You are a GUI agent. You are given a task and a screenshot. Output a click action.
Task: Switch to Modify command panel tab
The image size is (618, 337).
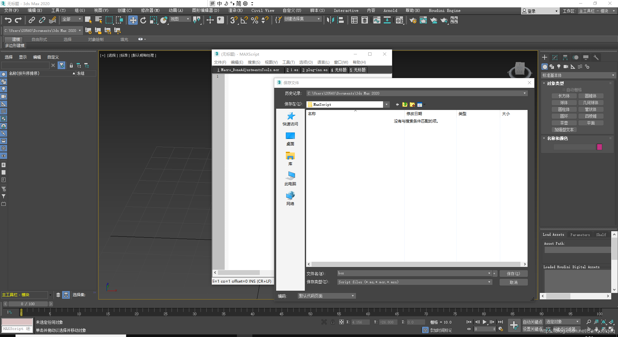555,58
